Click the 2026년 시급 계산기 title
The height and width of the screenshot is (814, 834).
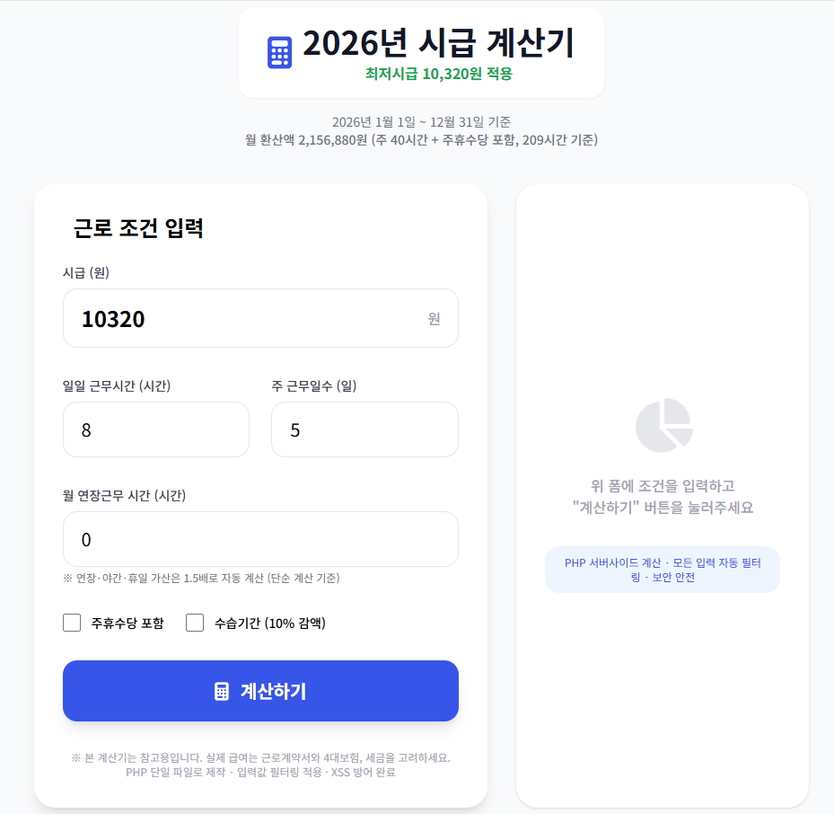point(438,43)
